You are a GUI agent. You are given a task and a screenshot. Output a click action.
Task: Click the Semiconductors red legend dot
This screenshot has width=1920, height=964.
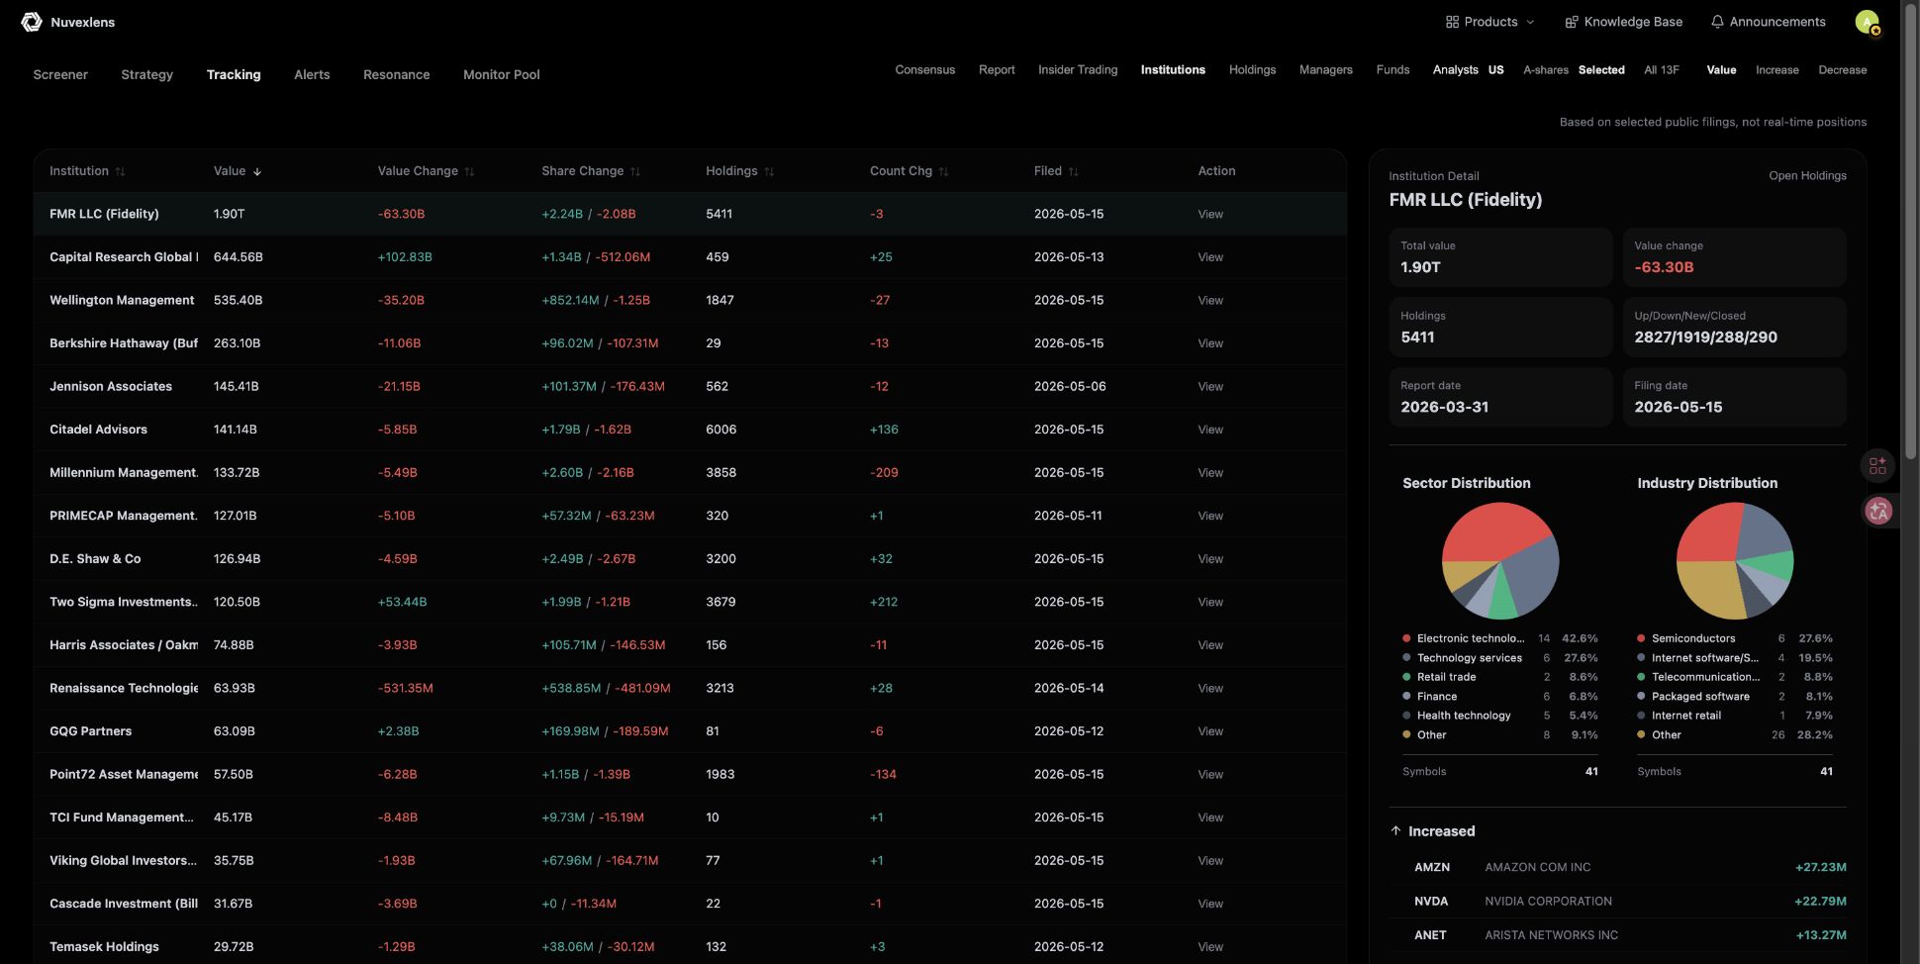(x=1641, y=638)
